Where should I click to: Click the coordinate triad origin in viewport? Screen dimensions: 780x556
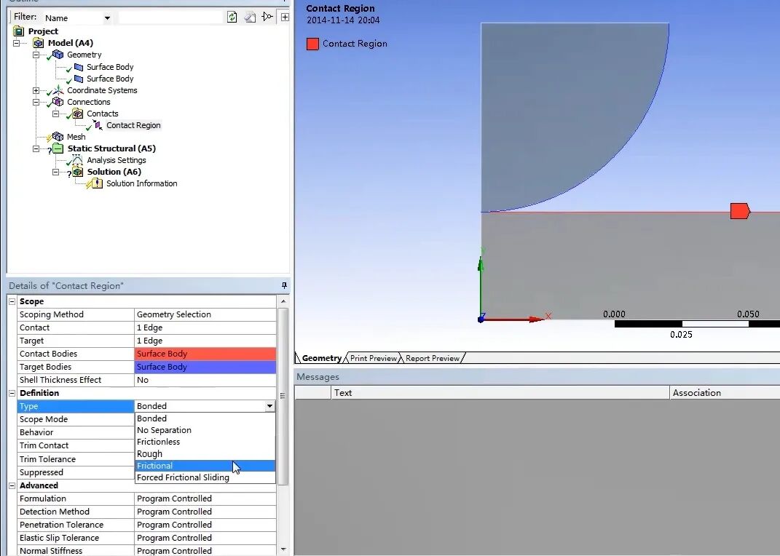pos(481,319)
